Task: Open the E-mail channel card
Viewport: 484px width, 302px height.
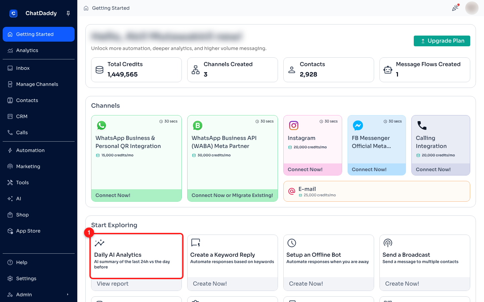Action: click(377, 191)
